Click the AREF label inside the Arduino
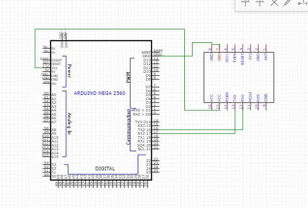 tap(146, 52)
